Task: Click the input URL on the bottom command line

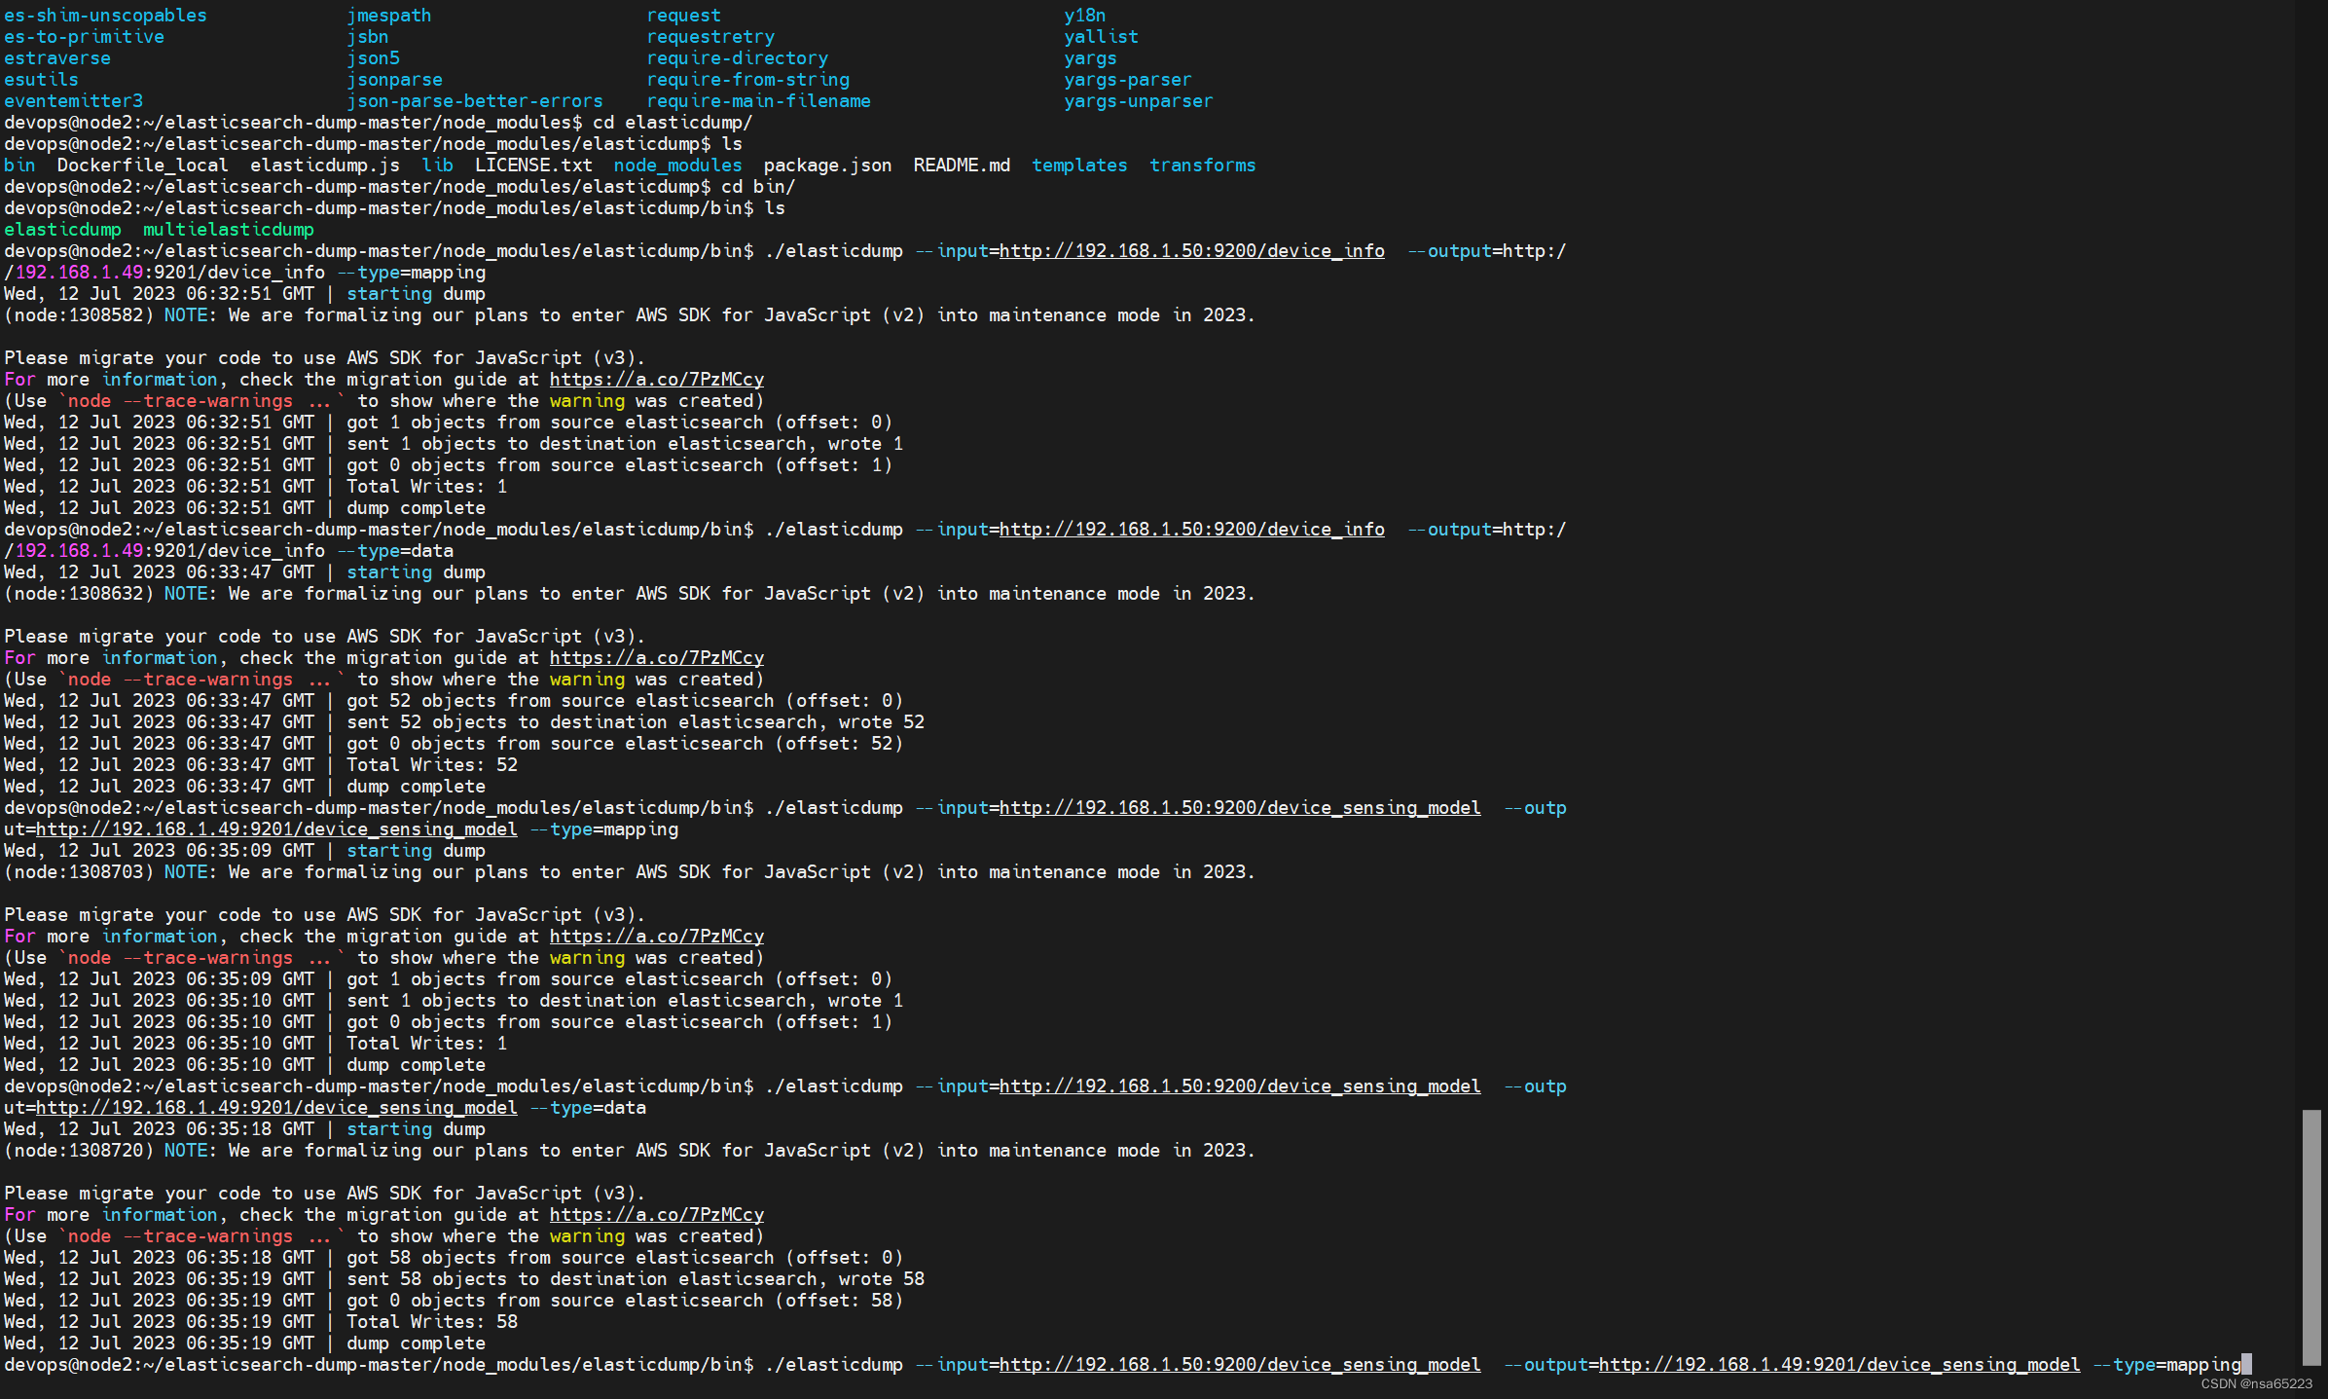Action: 1239,1365
